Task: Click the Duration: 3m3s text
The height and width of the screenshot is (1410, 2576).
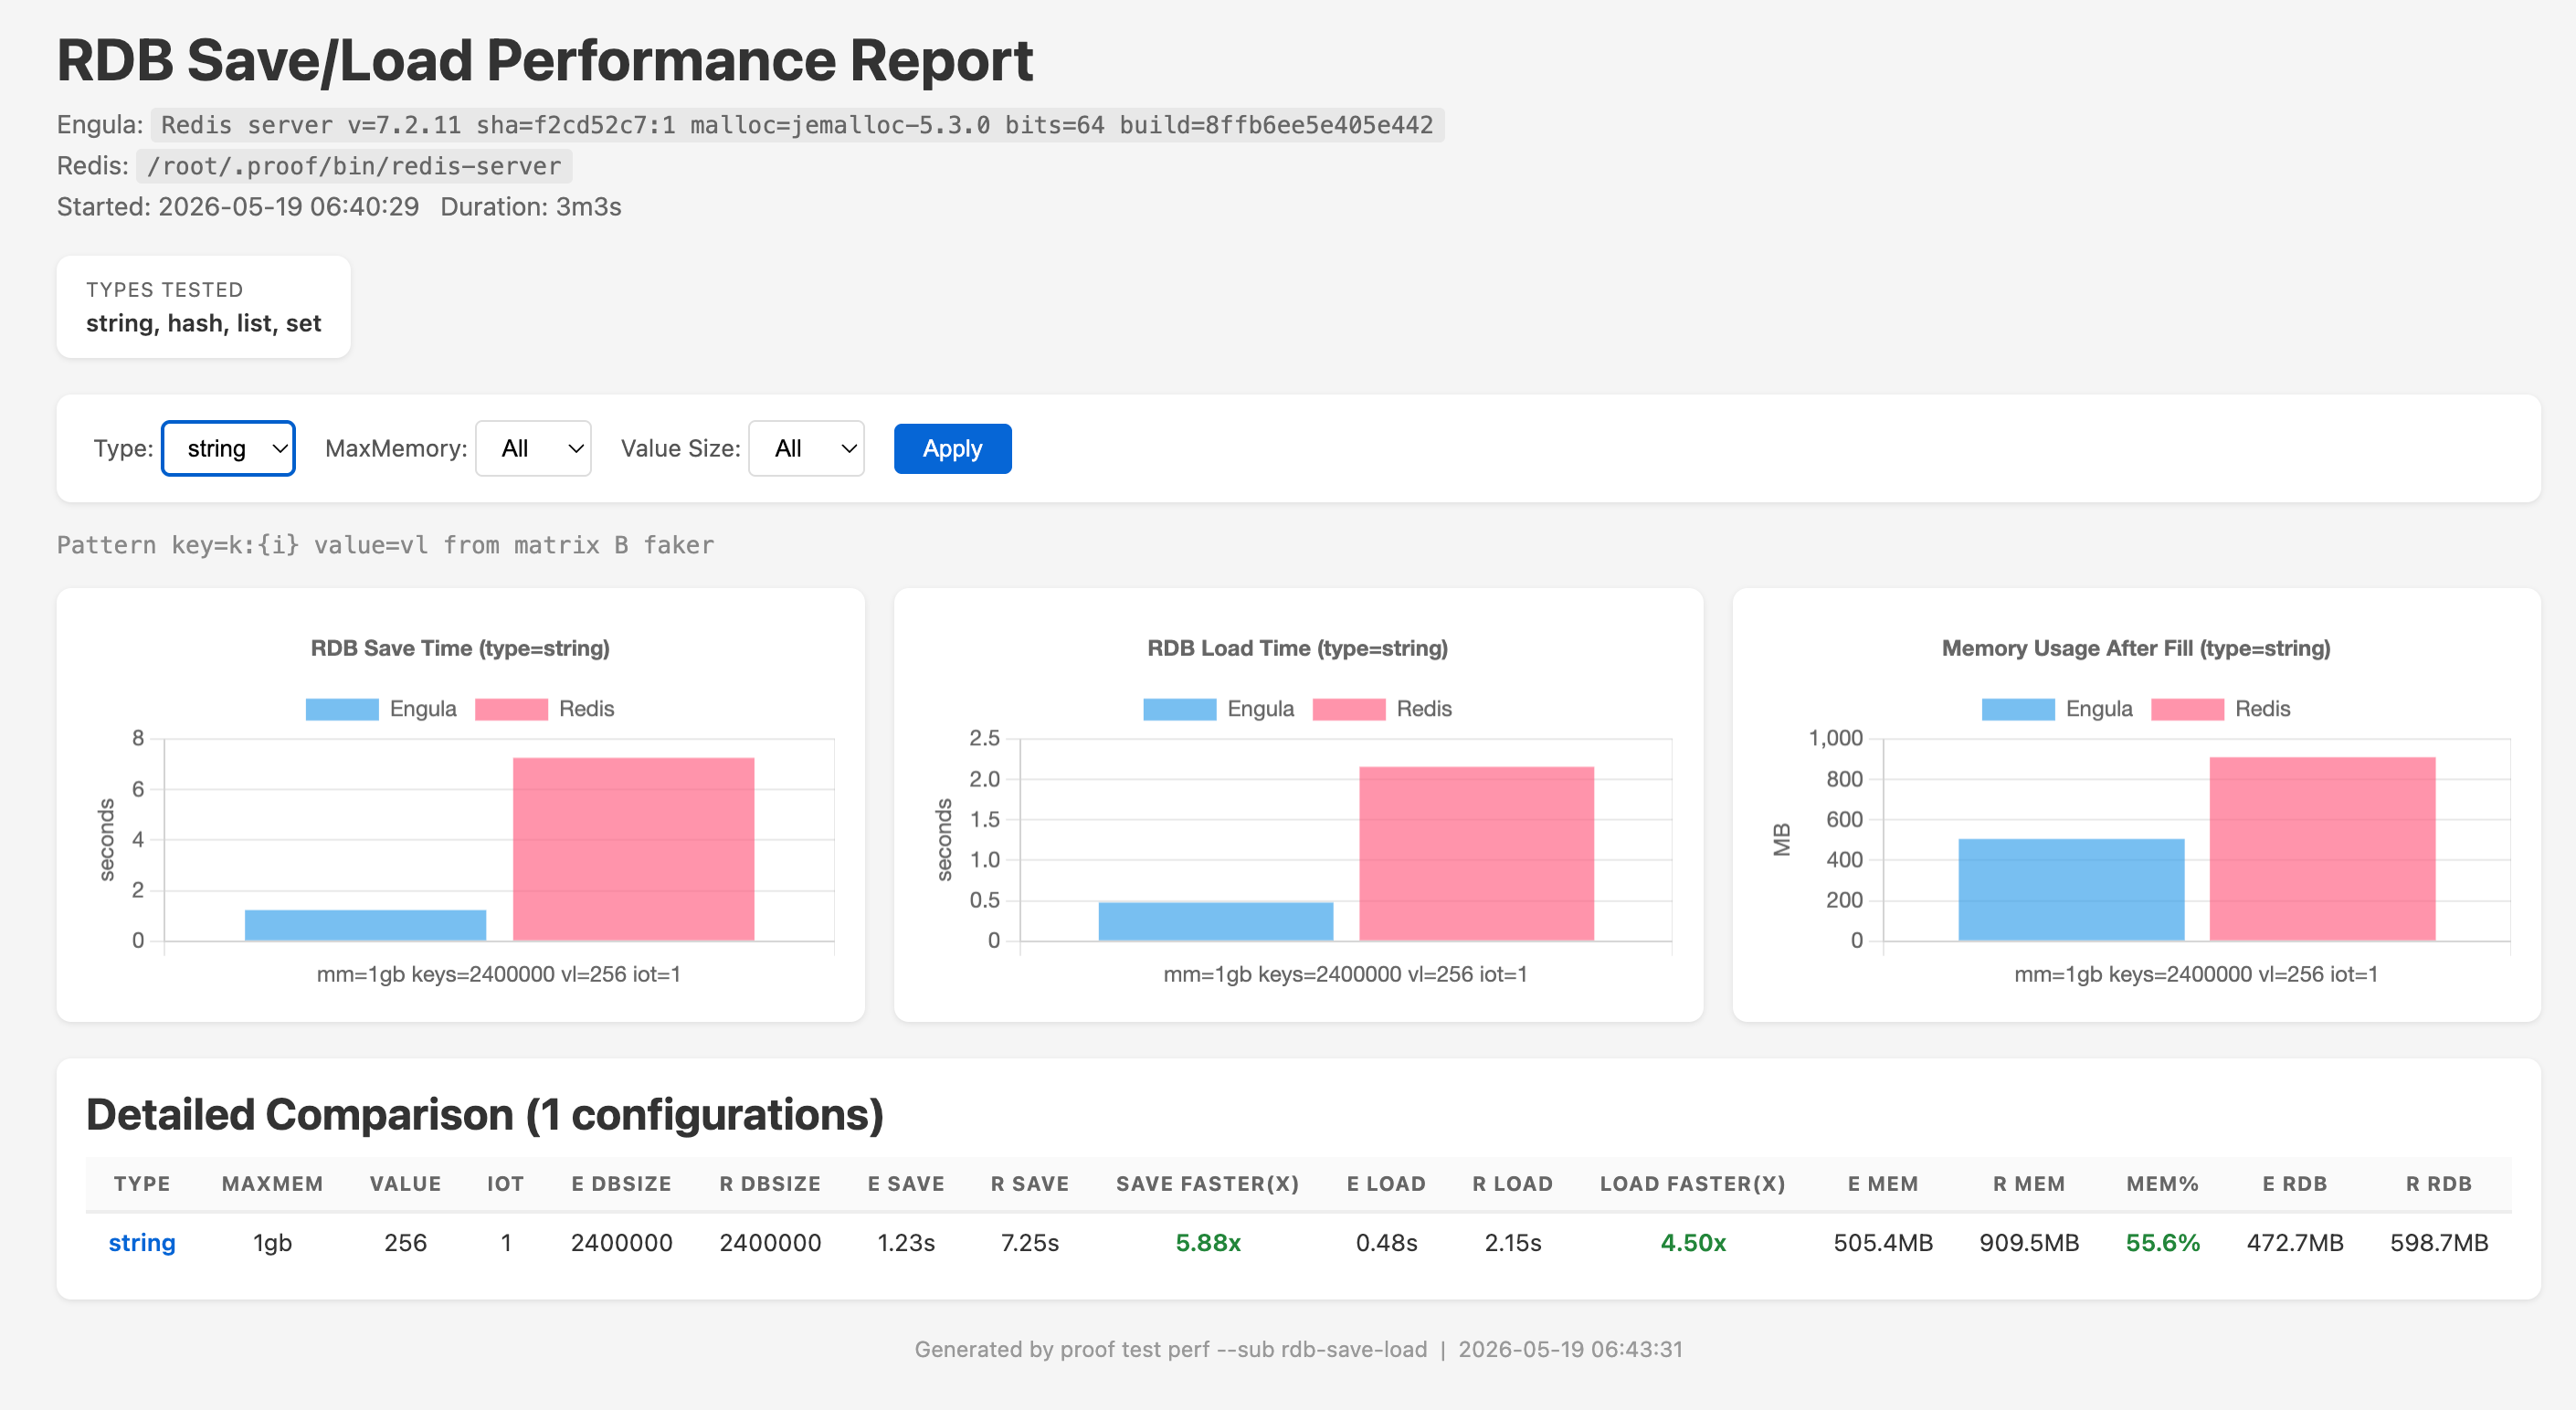Action: (x=531, y=207)
